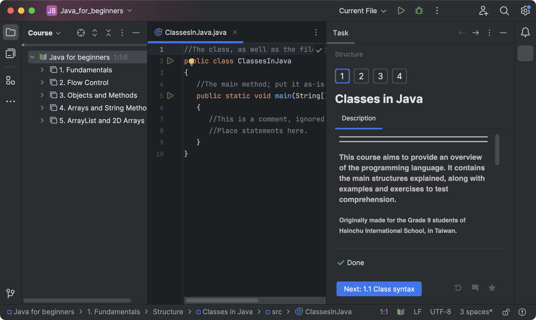Toggle the Done checkmark on the task
536x320 pixels.
click(x=341, y=263)
